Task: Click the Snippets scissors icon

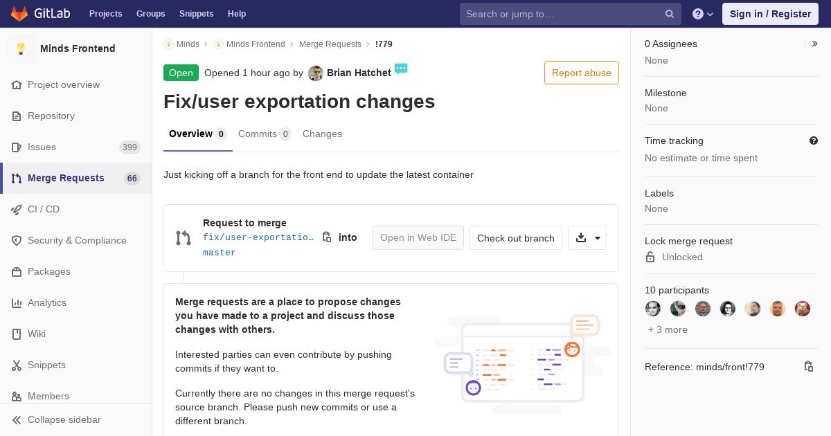Action: click(x=17, y=365)
